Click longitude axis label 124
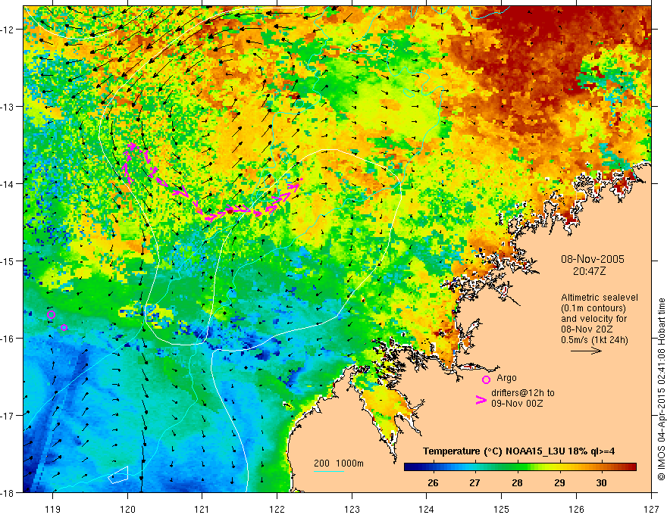 (x=427, y=509)
